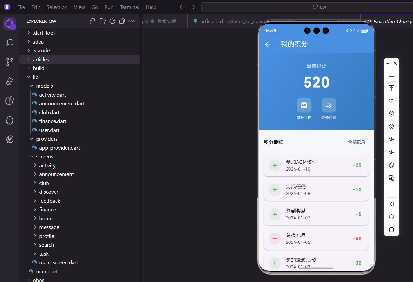Click the New Folder icon in Explorer
413x282 pixels.
tap(103, 21)
